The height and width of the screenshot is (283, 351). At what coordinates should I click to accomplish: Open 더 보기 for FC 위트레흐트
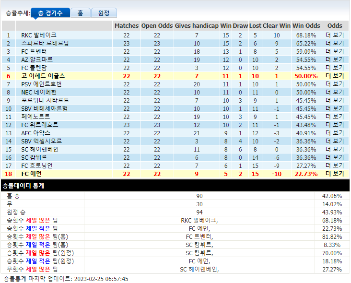(x=335, y=125)
